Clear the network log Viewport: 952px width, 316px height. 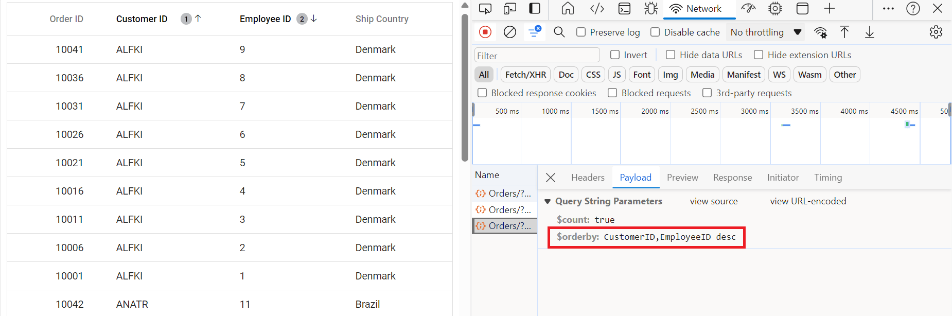click(509, 32)
